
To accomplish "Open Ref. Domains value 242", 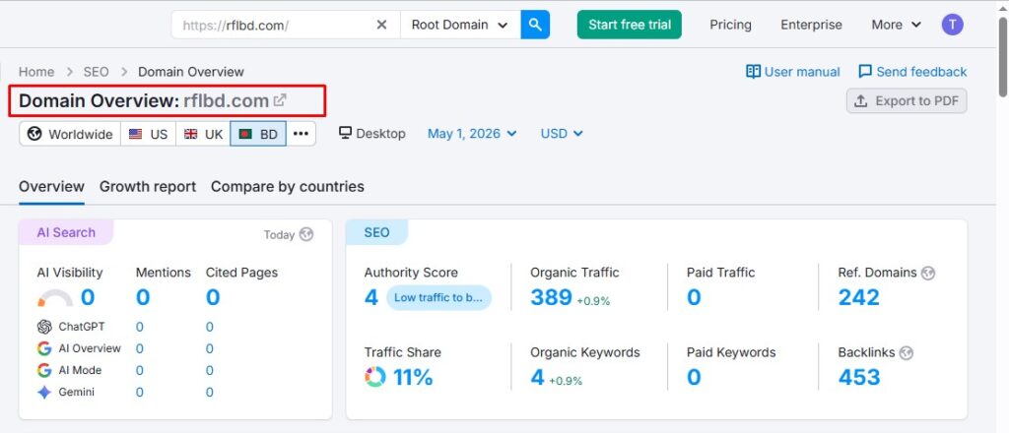I will point(858,297).
